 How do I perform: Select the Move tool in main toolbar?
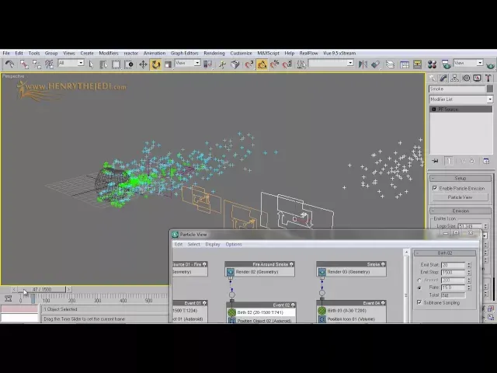[143, 64]
